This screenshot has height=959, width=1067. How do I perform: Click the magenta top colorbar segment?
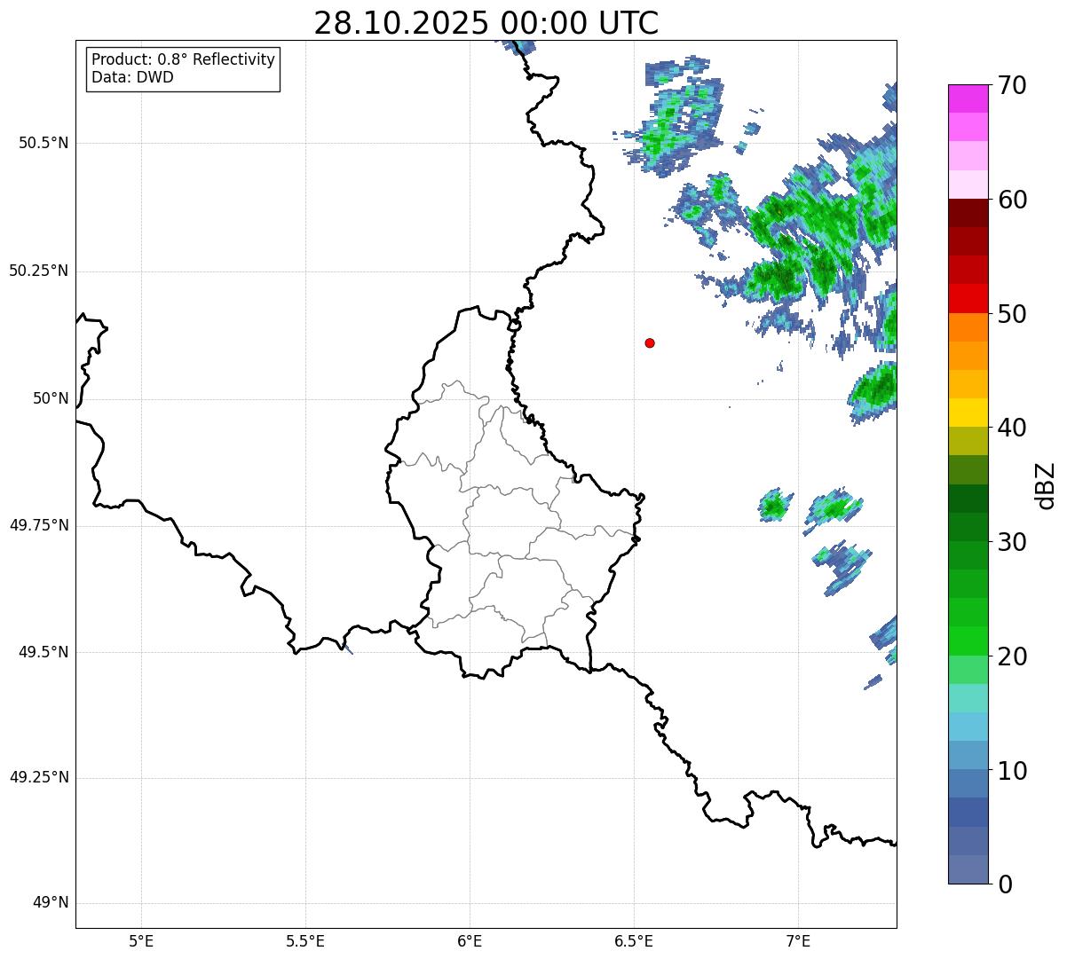pos(968,98)
